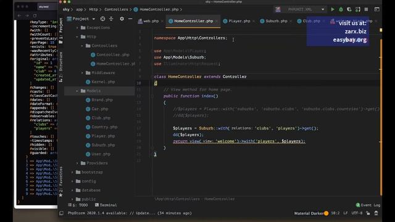
Task: Open User.php model file
Action: 98,154
